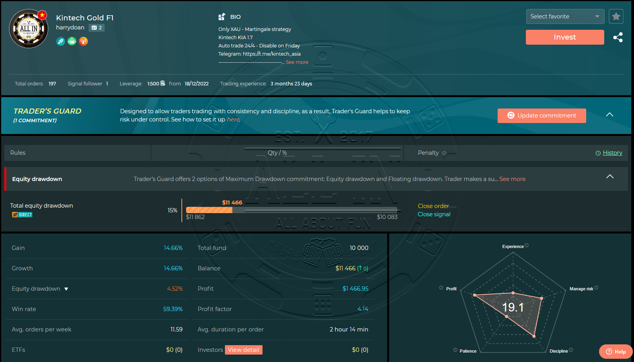
Task: Click the Equity drawdown value 4.52%
Action: (x=175, y=289)
